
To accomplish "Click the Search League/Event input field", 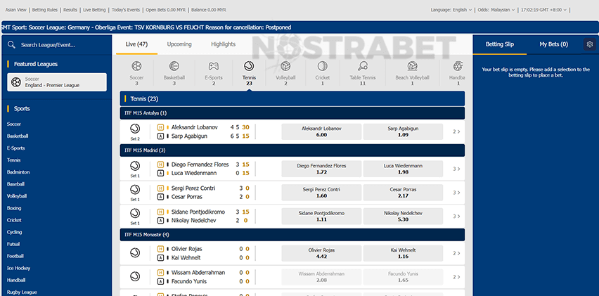I will point(58,45).
